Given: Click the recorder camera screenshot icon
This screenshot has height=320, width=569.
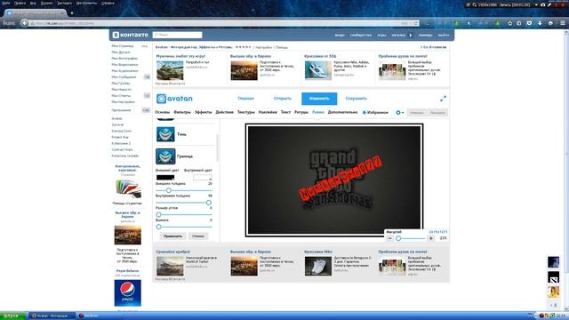Looking at the screenshot, I should 543,4.
